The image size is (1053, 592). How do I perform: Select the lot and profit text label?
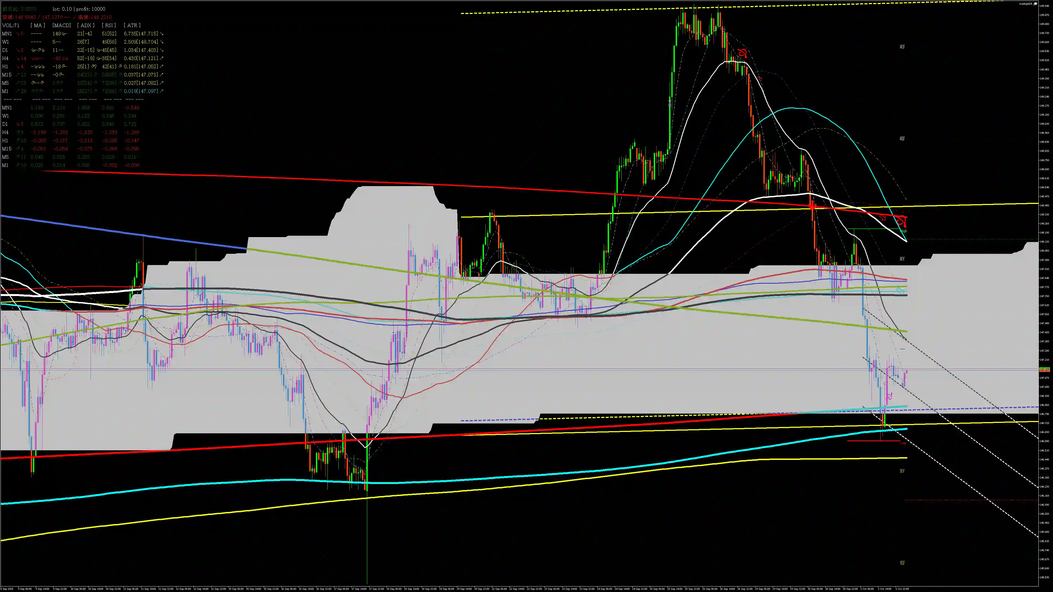click(x=78, y=9)
